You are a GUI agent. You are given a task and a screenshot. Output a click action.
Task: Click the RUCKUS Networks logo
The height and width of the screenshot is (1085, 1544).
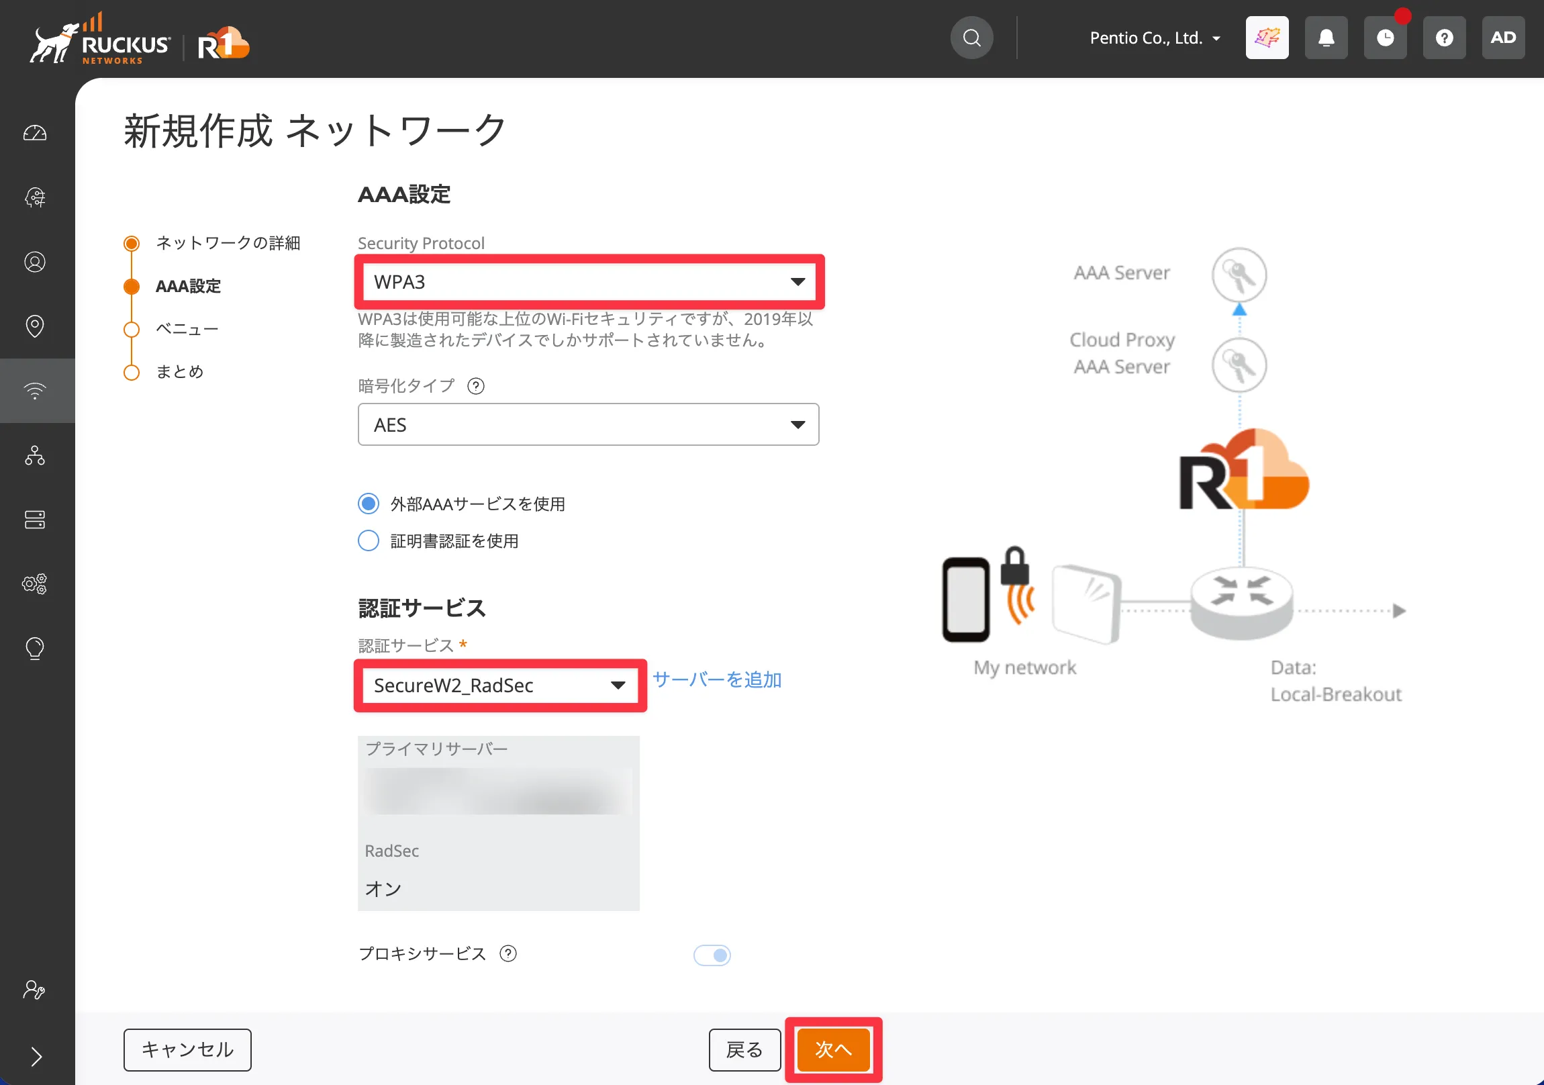[99, 39]
